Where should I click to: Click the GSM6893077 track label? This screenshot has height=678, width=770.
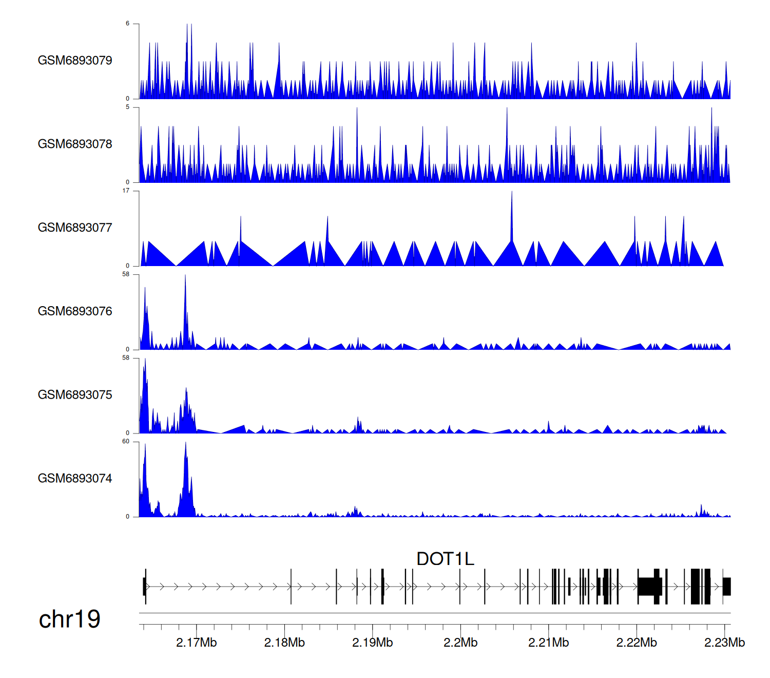[75, 228]
